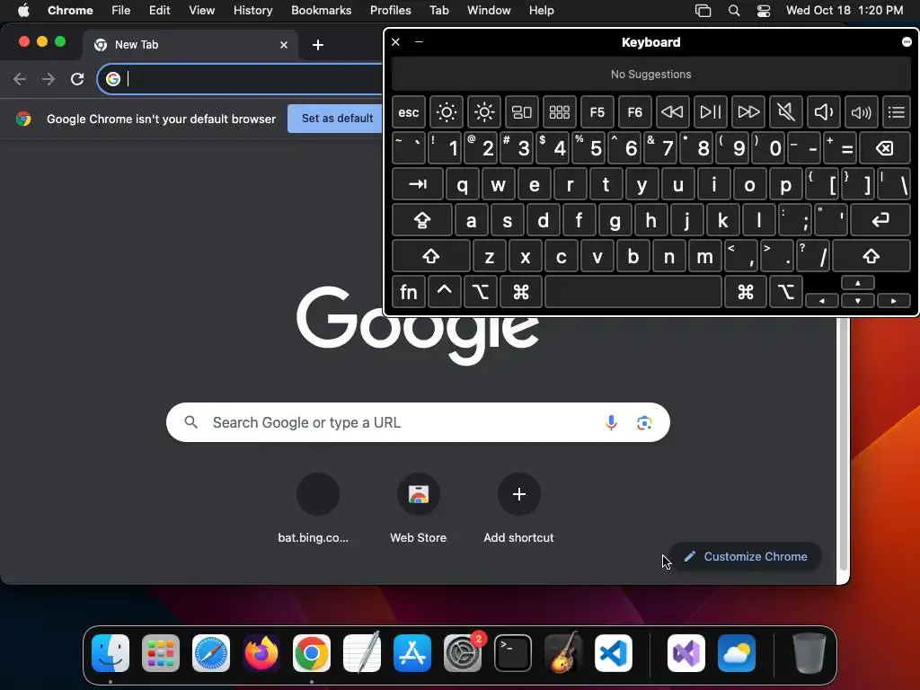Open the Bookmarks menu
Screen dimensions: 920x690
(321, 10)
